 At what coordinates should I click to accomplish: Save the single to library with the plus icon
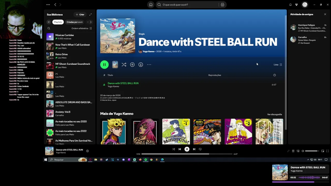(x=132, y=65)
